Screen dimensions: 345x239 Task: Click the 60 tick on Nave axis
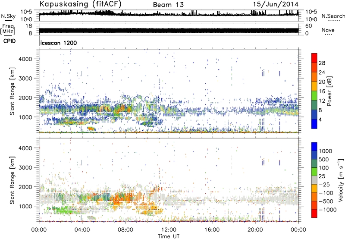click(309, 26)
